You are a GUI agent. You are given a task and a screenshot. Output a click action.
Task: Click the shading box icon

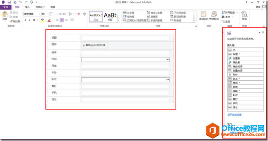point(72,20)
